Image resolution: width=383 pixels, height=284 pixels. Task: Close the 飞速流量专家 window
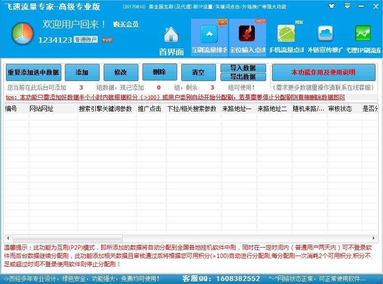point(376,6)
